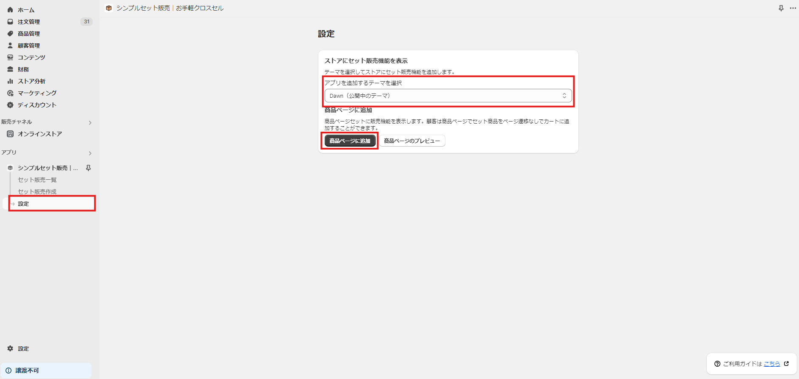Click the info icon beside 譲渡不可

tap(8, 371)
